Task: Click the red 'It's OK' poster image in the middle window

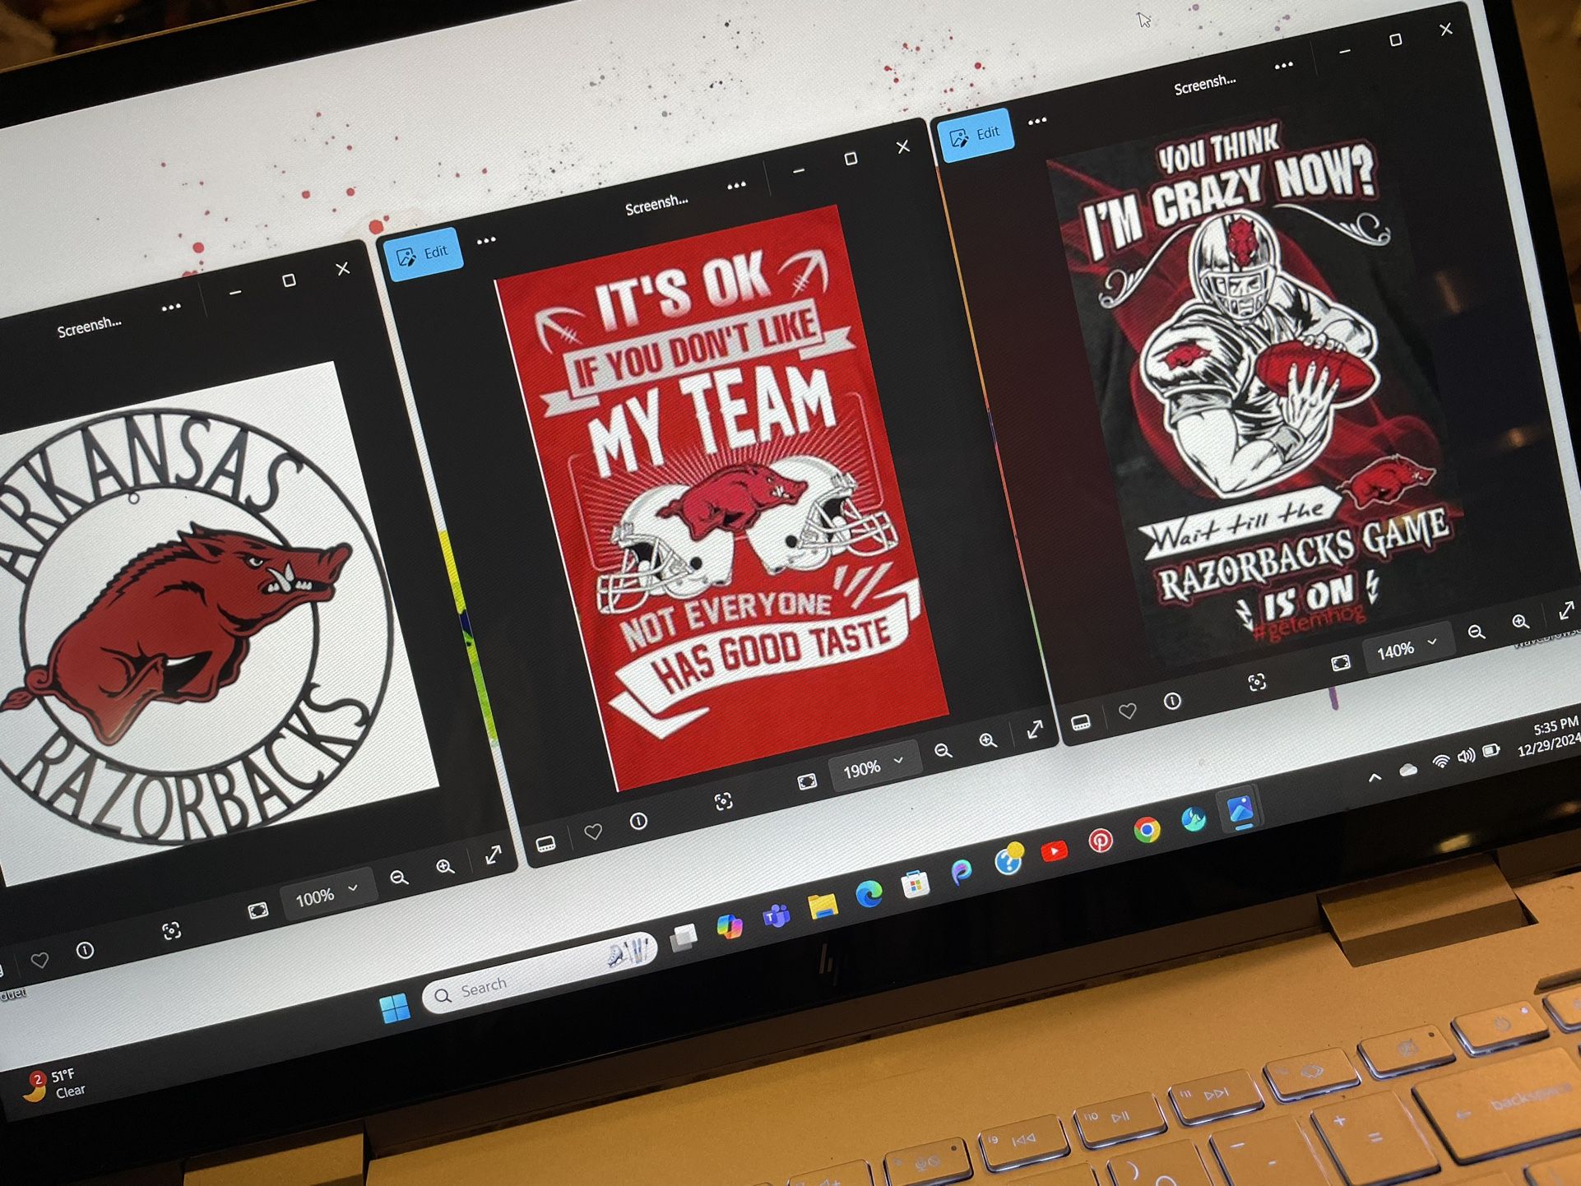Action: coord(721,498)
